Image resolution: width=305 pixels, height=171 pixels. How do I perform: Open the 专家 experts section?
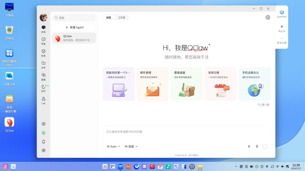tap(43, 41)
